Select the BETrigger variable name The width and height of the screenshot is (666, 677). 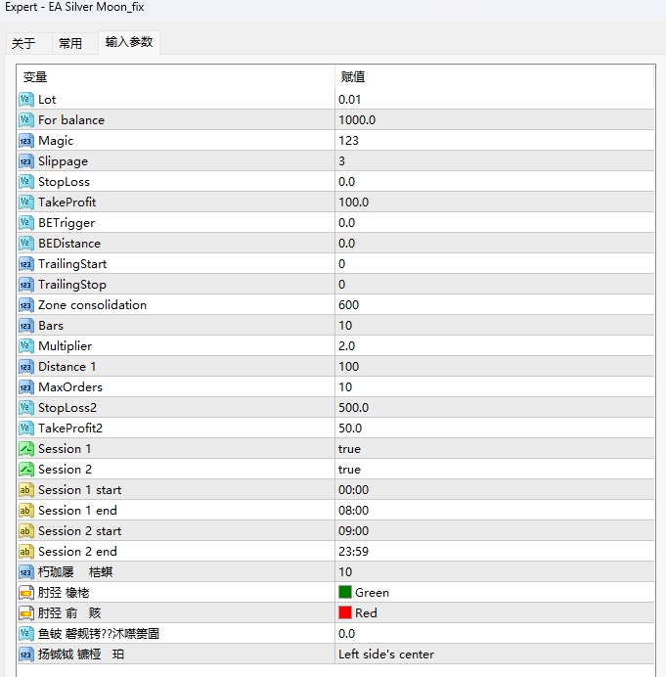point(67,223)
